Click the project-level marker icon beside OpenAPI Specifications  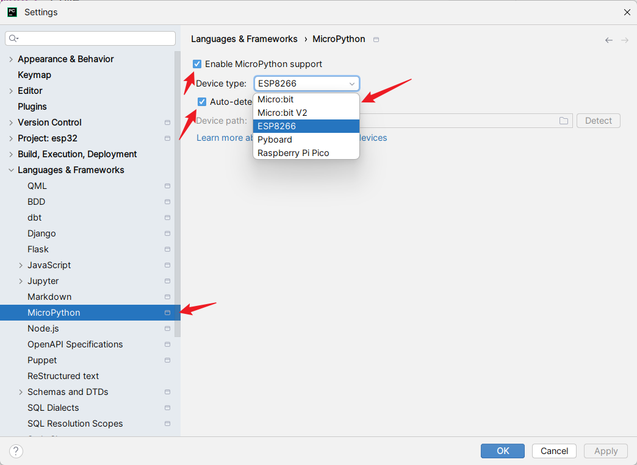point(167,344)
